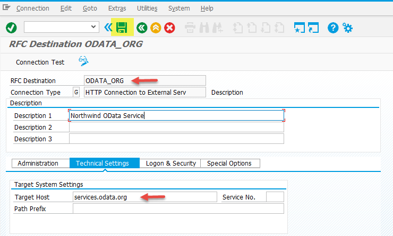
Task: Switch to the Logon & Security tab
Action: [x=170, y=164]
